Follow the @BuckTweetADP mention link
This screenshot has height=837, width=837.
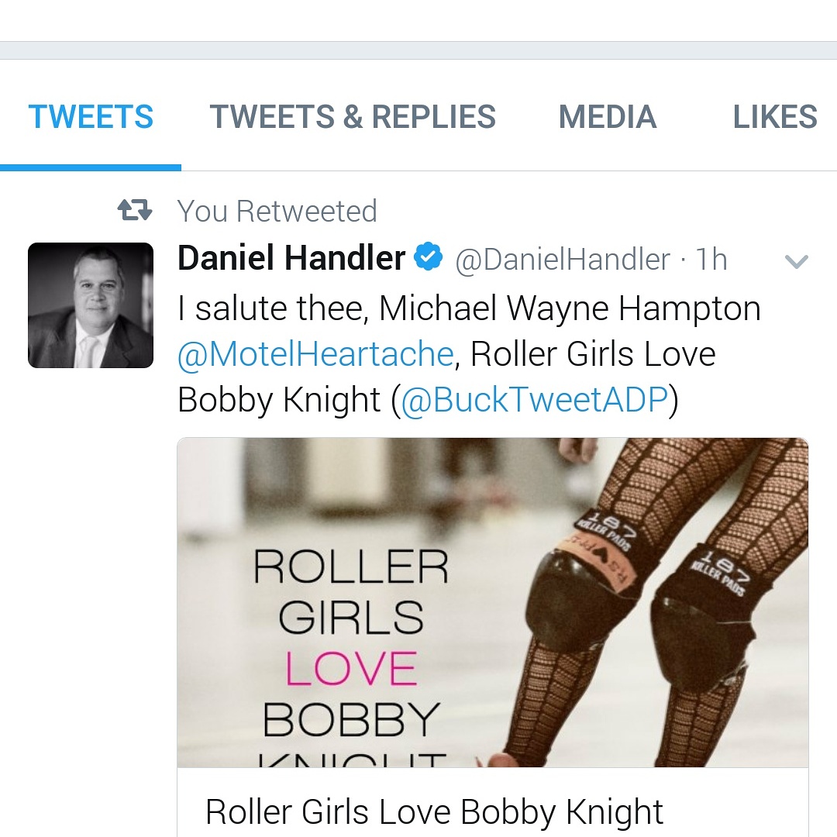[x=534, y=400]
